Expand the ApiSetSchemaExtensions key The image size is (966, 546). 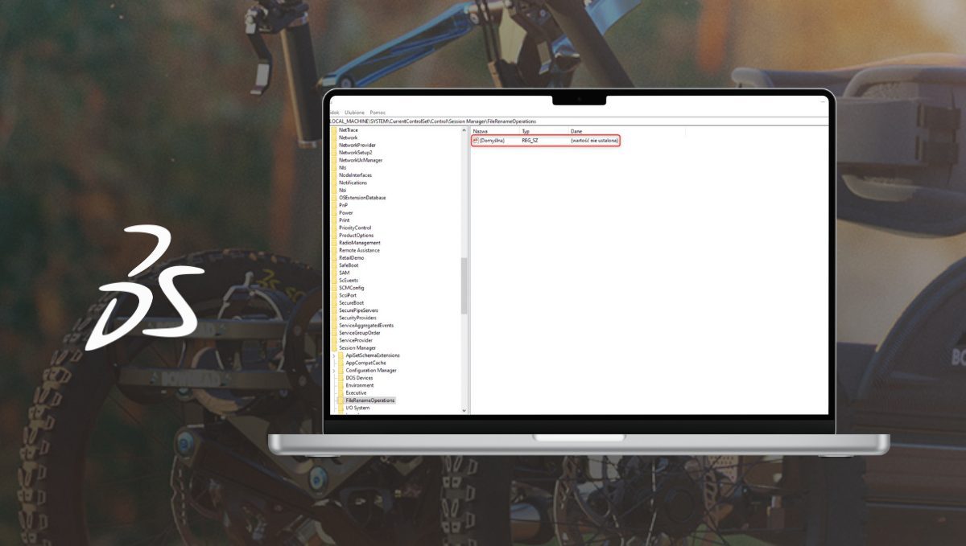click(333, 355)
